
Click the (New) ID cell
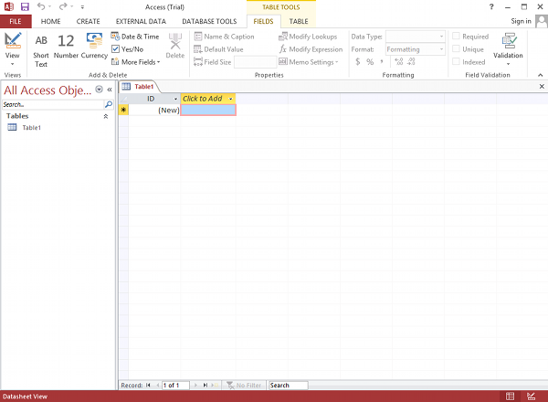click(x=154, y=111)
